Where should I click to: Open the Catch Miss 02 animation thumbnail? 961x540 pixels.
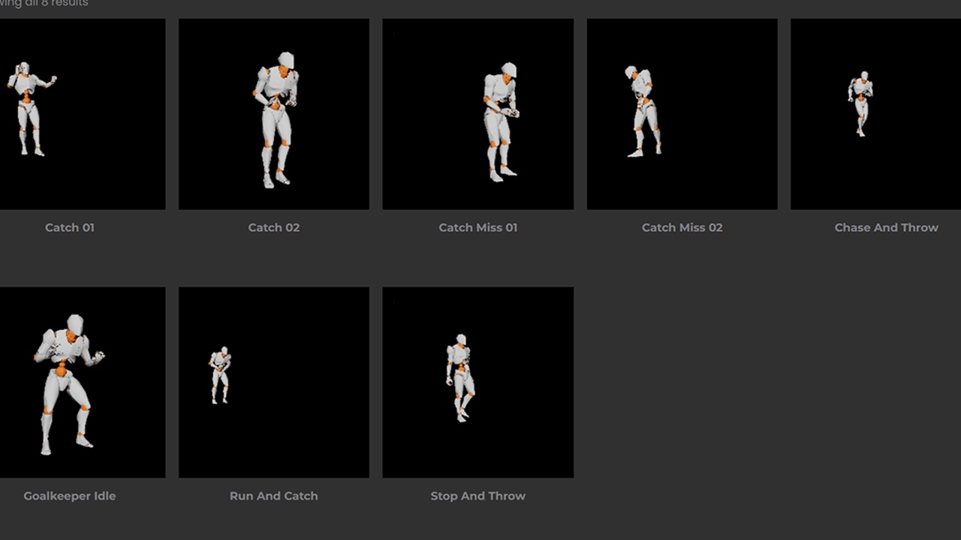pos(682,114)
